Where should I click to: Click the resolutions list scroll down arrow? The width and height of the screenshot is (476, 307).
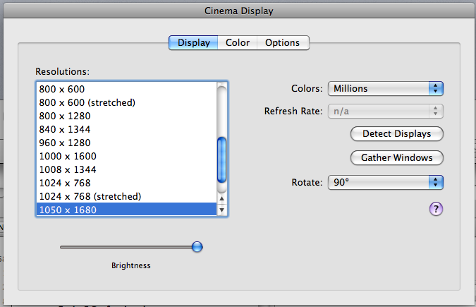click(222, 210)
